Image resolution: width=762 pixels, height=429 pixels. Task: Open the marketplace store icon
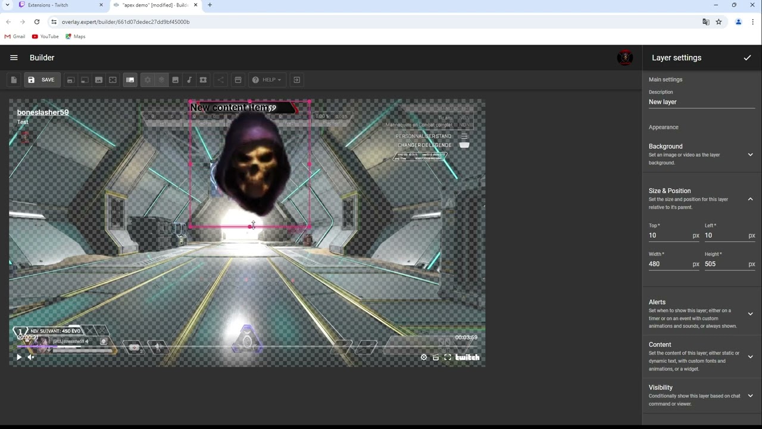[238, 80]
